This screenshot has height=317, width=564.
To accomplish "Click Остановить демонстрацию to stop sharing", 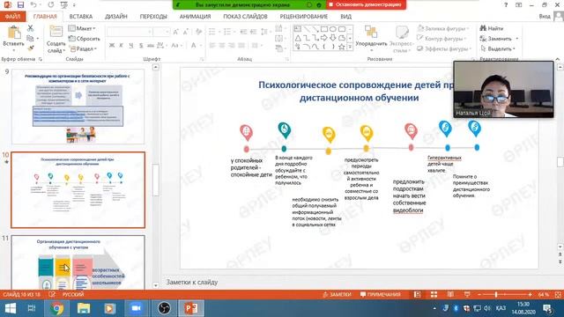I will pos(366,4).
